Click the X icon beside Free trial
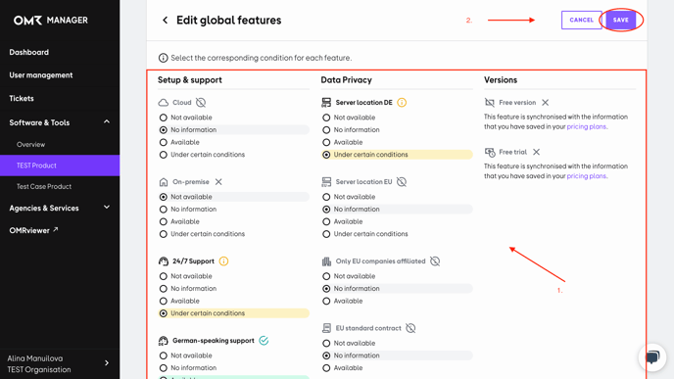The height and width of the screenshot is (379, 674). [536, 152]
